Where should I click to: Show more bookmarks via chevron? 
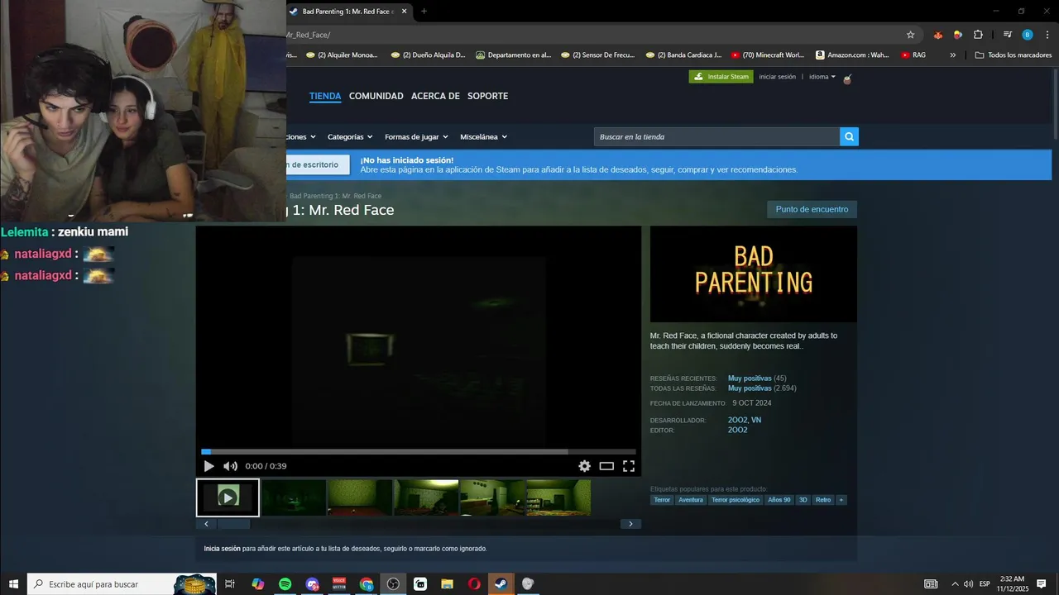[953, 55]
